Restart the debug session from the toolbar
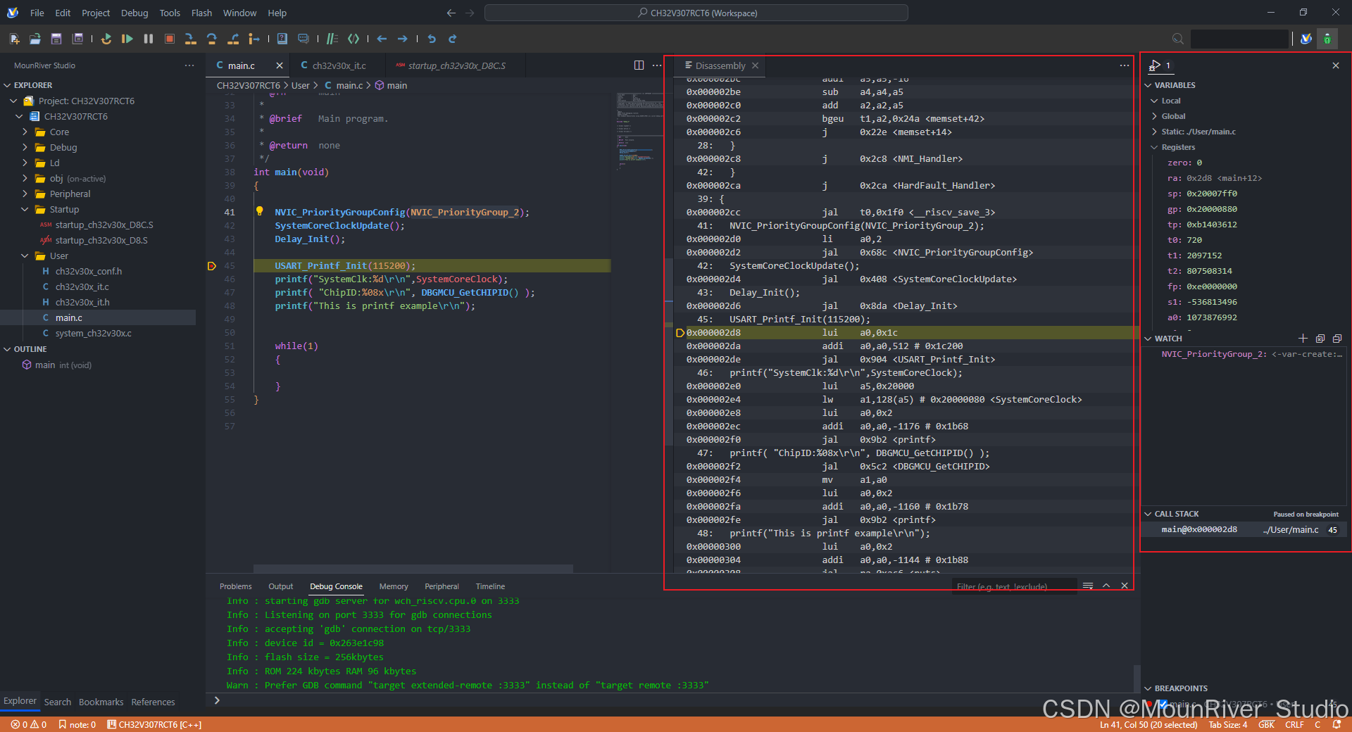The image size is (1352, 732). pyautogui.click(x=106, y=39)
